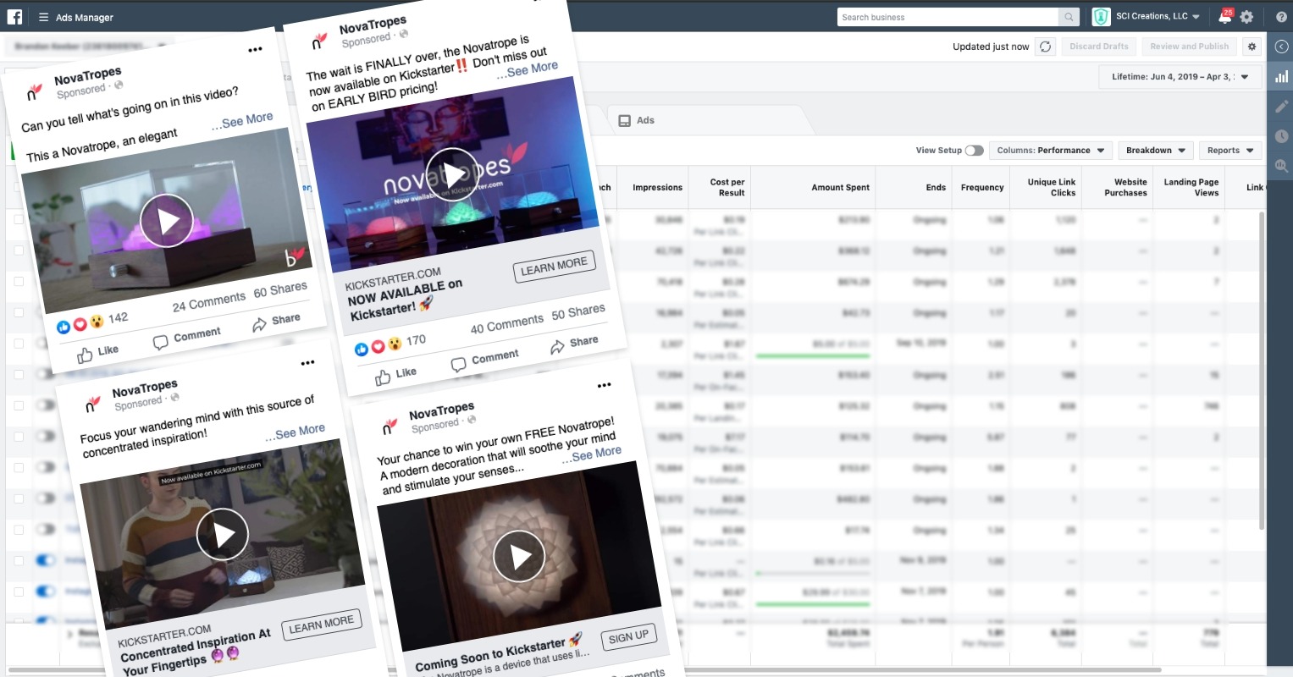Open the 24 Comments link
The image size is (1293, 677).
point(208,300)
